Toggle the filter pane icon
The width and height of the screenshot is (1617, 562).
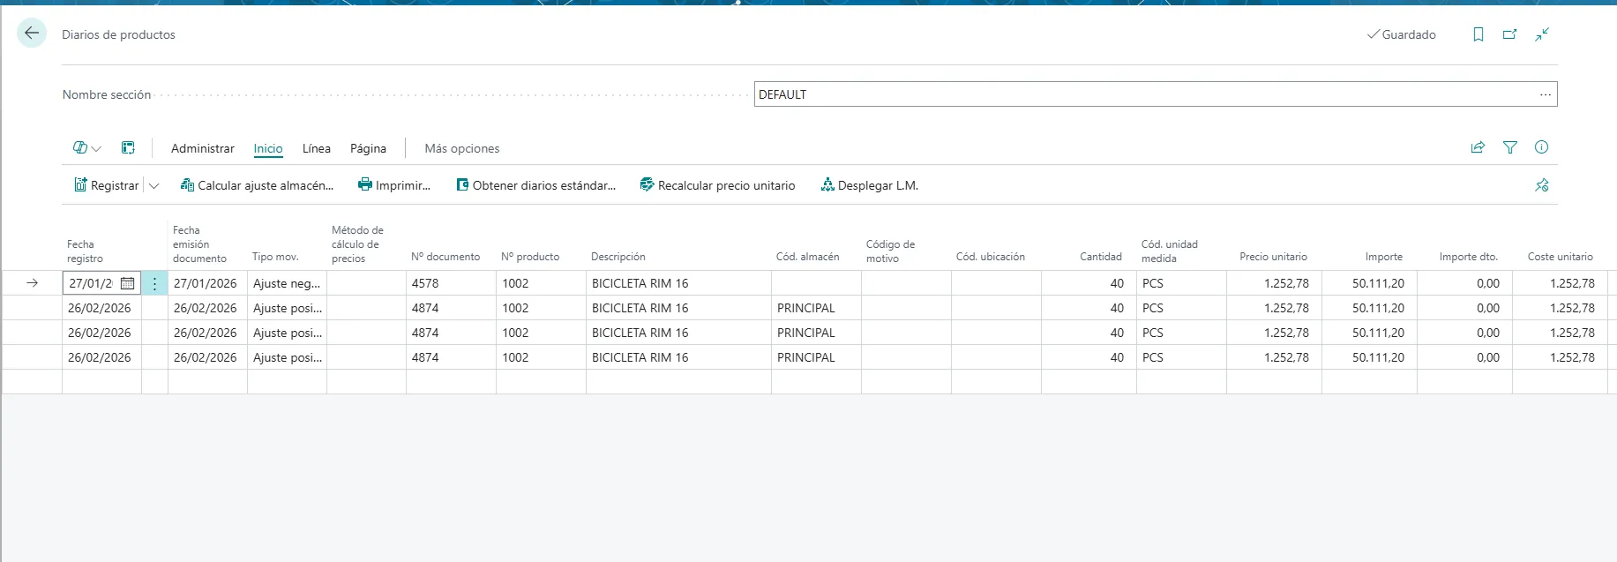(1509, 147)
